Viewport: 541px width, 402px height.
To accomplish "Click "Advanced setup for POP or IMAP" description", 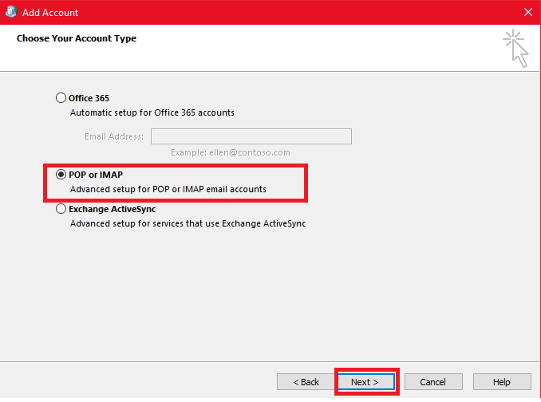I will click(168, 190).
